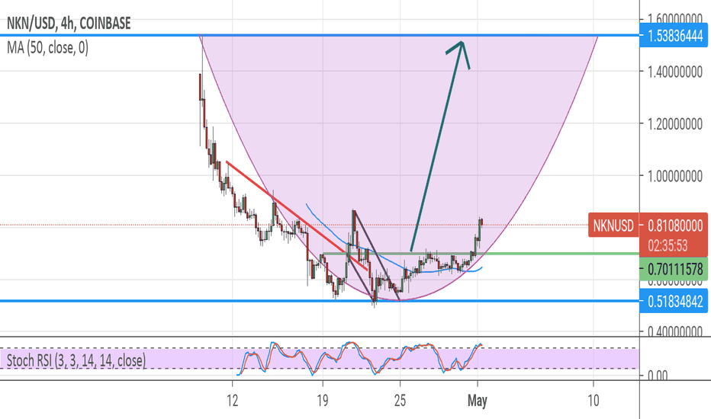
Task: Click the 0.81080000 current price label
Action: click(674, 225)
